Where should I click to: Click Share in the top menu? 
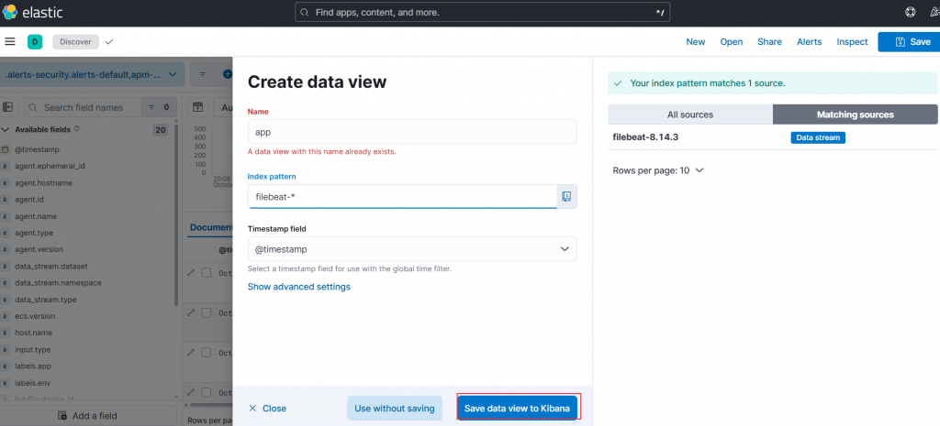coord(770,42)
